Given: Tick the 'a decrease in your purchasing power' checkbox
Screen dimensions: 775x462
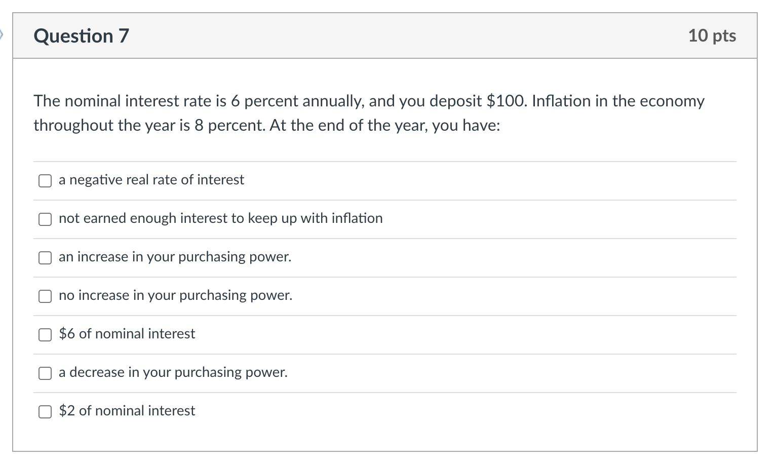Looking at the screenshot, I should tap(45, 373).
